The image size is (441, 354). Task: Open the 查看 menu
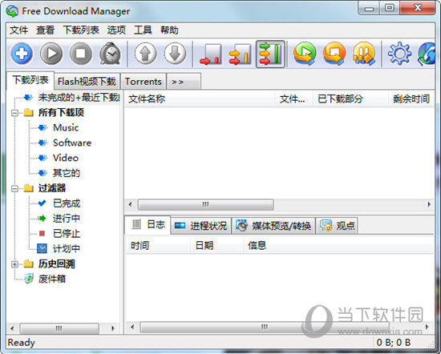[45, 30]
